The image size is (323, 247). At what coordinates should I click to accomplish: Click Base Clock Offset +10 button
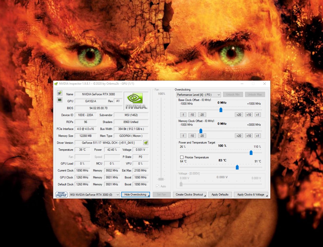pos(249,115)
